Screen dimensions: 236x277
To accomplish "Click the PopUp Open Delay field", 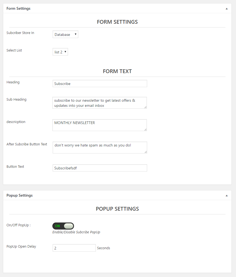I will 74,248.
